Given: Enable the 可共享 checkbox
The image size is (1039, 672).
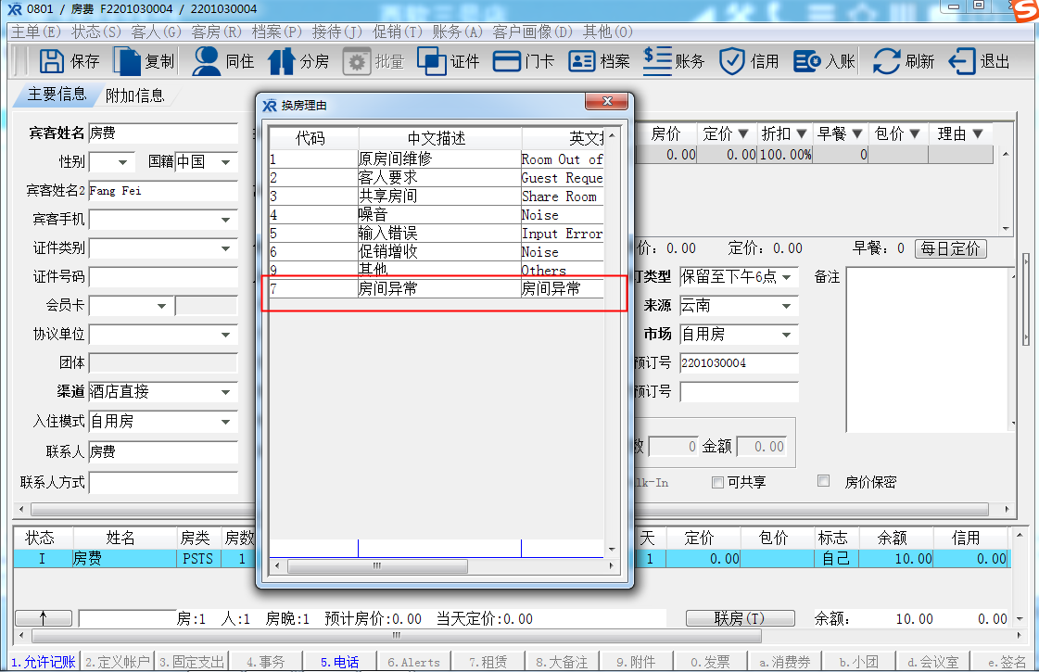Looking at the screenshot, I should tap(717, 482).
